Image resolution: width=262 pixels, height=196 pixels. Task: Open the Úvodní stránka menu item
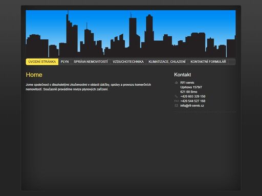42,62
